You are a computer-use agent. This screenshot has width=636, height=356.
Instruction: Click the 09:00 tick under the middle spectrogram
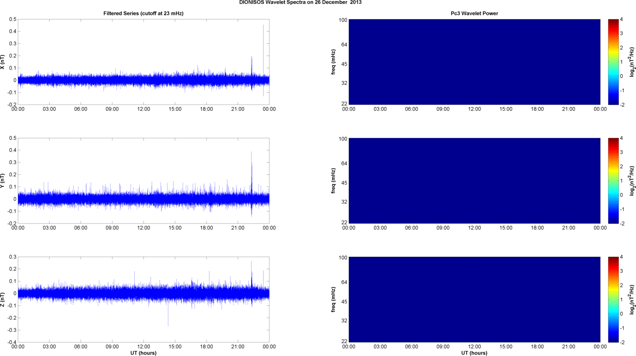(443, 228)
